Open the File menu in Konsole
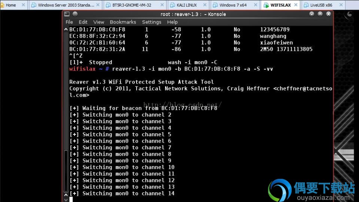 coord(69,22)
